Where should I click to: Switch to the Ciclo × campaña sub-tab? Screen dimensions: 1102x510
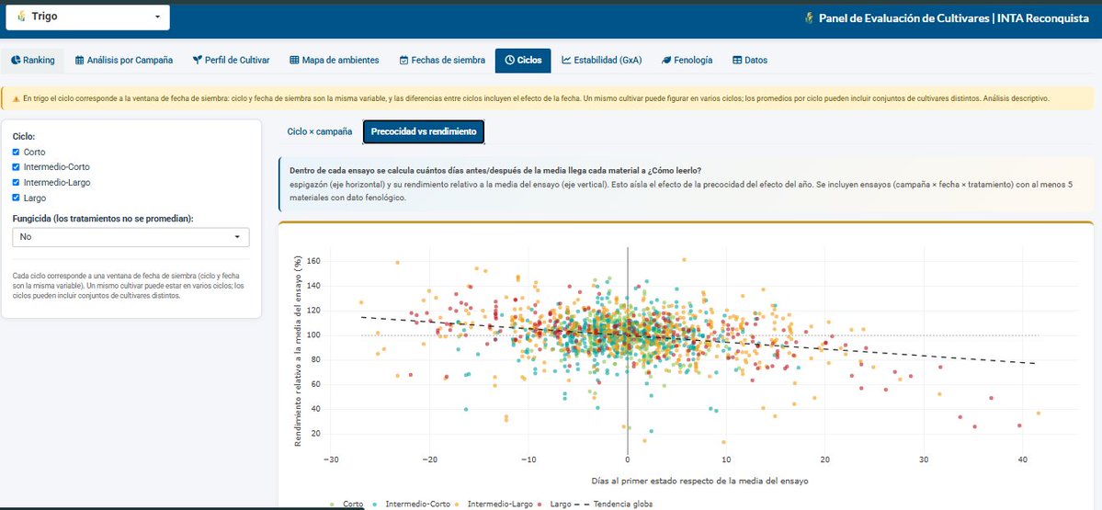click(x=319, y=131)
